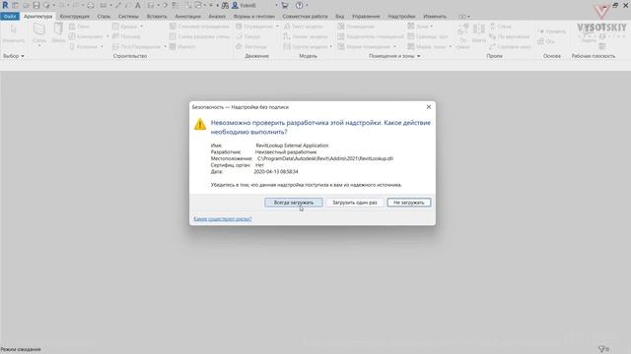
Task: Click the Не загружать button
Action: (x=409, y=203)
